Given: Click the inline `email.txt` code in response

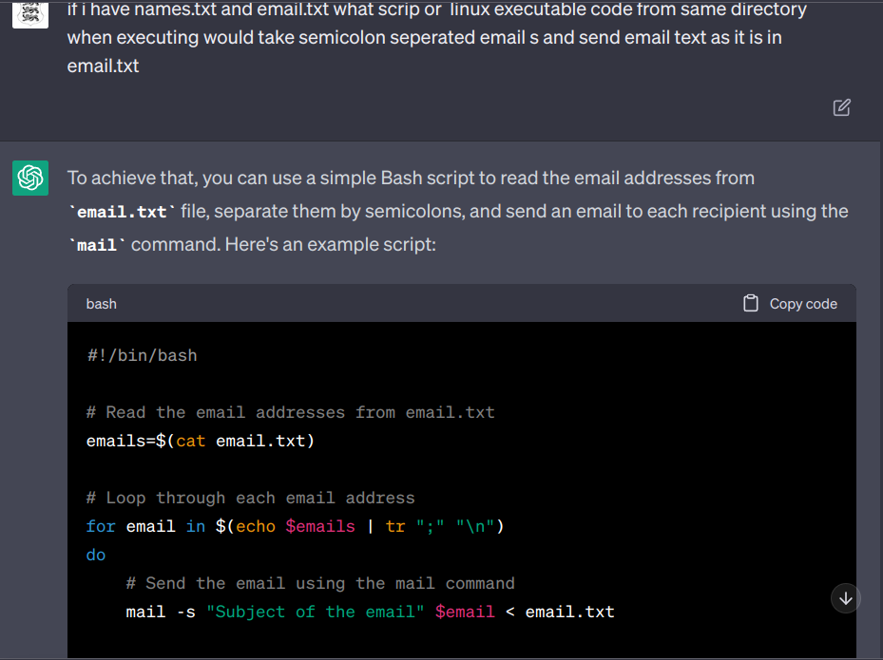Looking at the screenshot, I should pyautogui.click(x=121, y=212).
